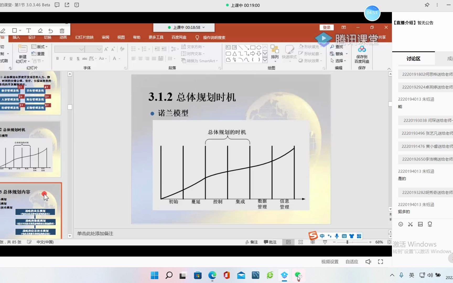Toggle bold formatting in the font group
453x283 pixels.
(x=57, y=58)
